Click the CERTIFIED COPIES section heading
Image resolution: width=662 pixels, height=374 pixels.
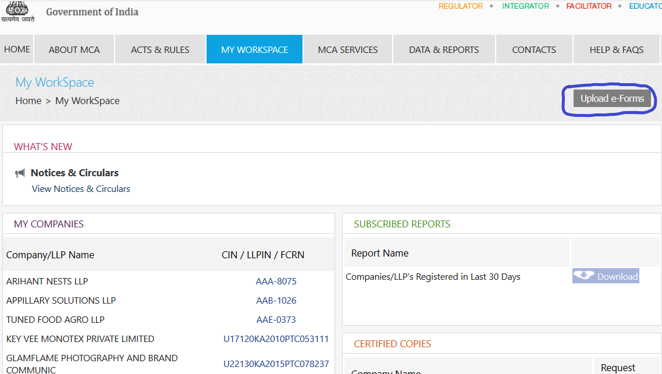[392, 344]
